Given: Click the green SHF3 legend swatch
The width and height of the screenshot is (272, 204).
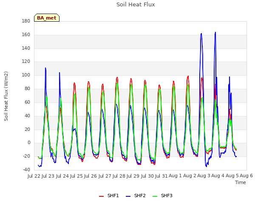Looking at the screenshot, I should coord(155,196).
